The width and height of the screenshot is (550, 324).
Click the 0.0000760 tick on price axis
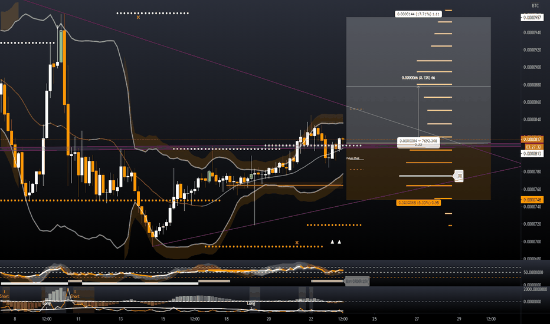pos(532,189)
